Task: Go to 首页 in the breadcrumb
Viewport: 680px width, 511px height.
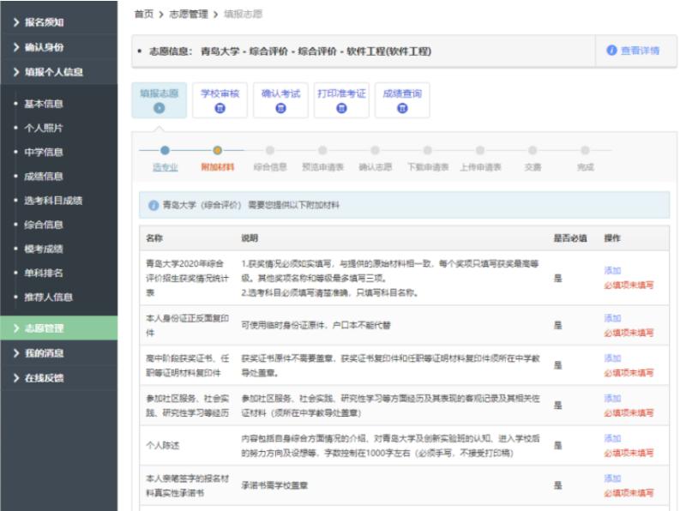Action: click(144, 15)
